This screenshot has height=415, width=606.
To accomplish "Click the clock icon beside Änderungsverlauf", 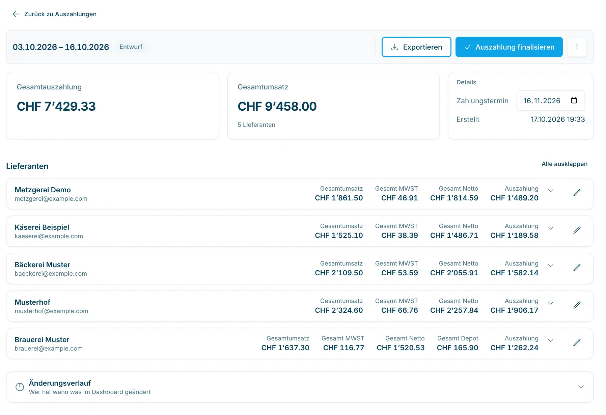I will tap(20, 387).
